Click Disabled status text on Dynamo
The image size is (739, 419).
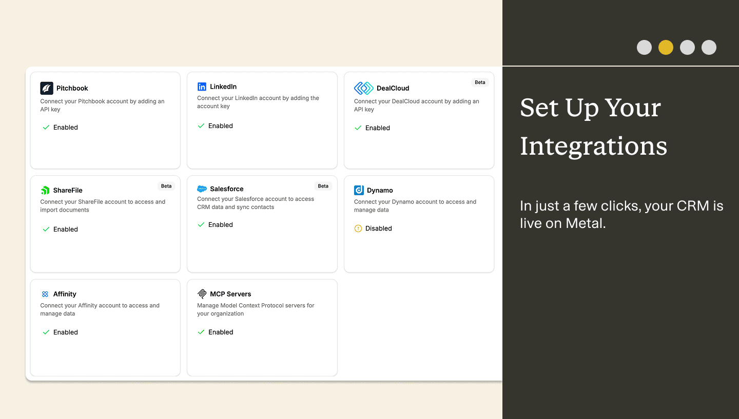[x=379, y=228]
